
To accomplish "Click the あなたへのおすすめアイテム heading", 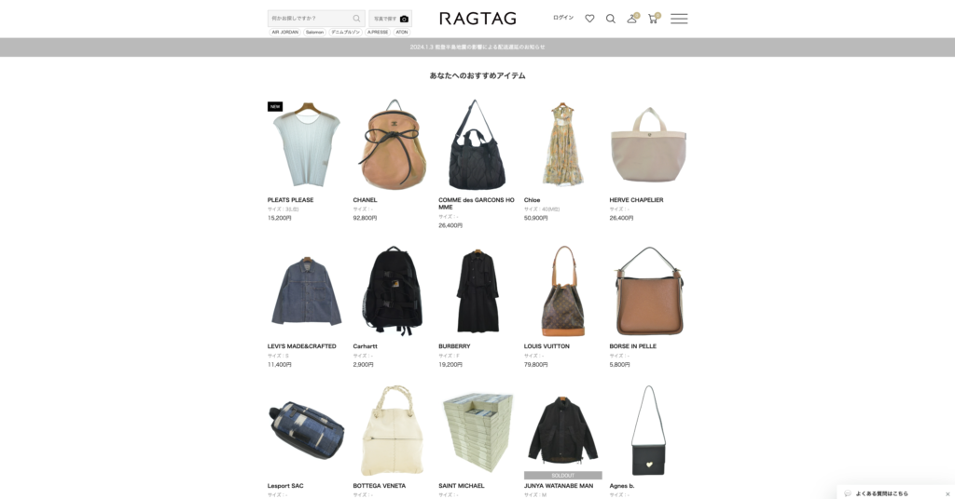I will [477, 76].
